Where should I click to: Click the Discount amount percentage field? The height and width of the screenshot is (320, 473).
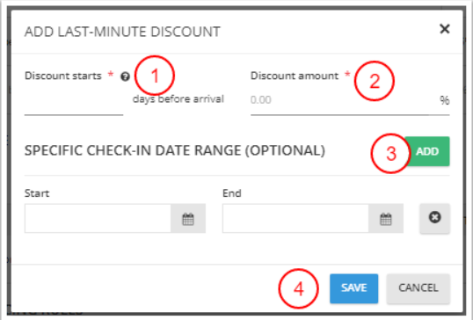(x=350, y=103)
